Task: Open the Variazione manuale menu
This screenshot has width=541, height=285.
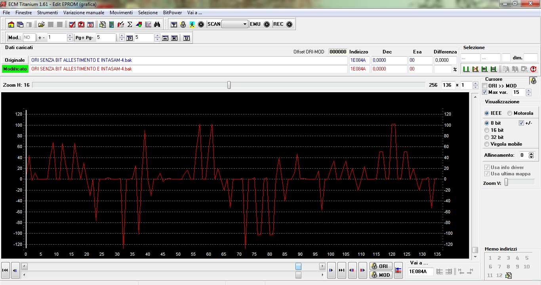Action: coord(84,13)
